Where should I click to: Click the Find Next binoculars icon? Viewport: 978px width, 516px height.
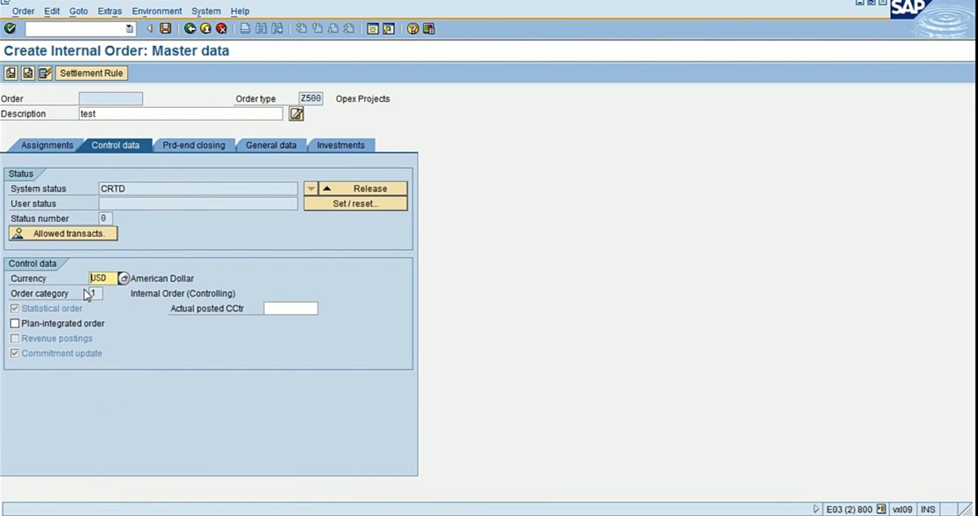(x=277, y=29)
